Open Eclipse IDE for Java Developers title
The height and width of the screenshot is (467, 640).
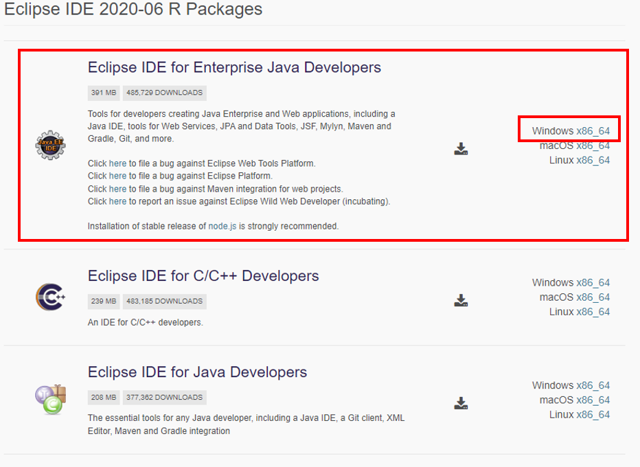tap(197, 372)
